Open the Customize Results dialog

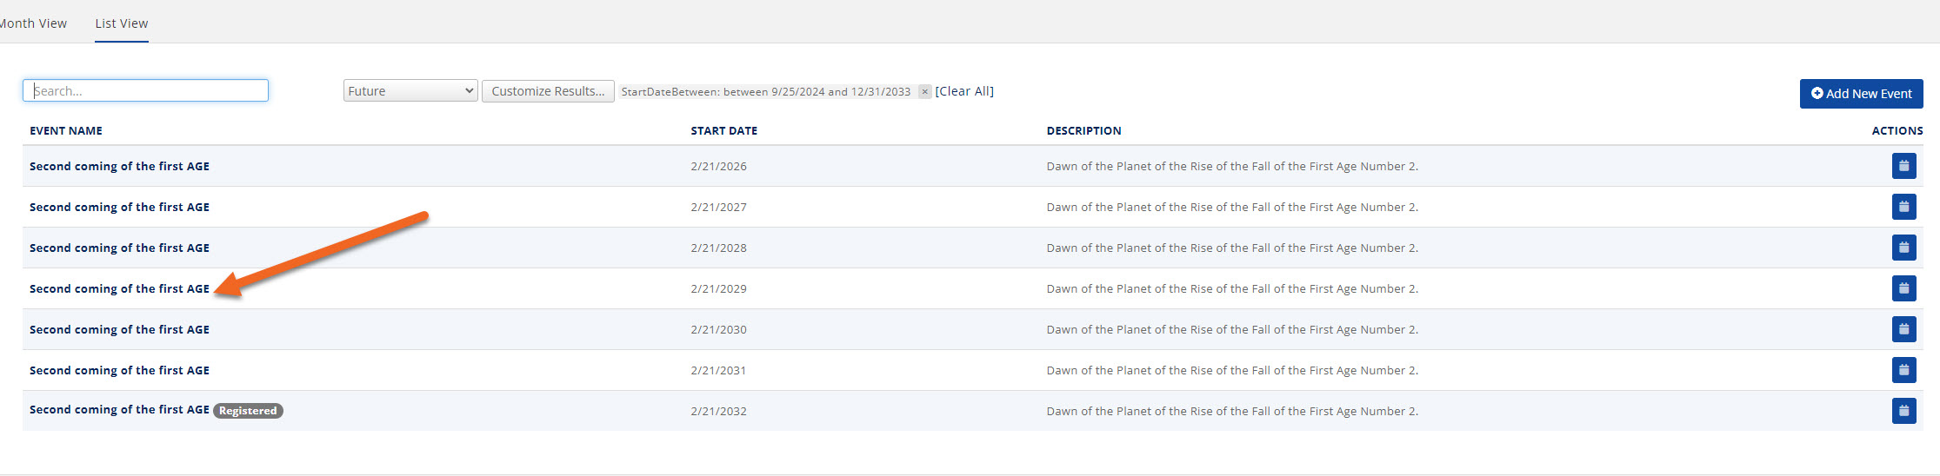click(548, 91)
